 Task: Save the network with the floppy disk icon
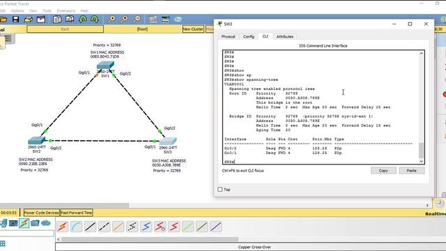point(15,20)
